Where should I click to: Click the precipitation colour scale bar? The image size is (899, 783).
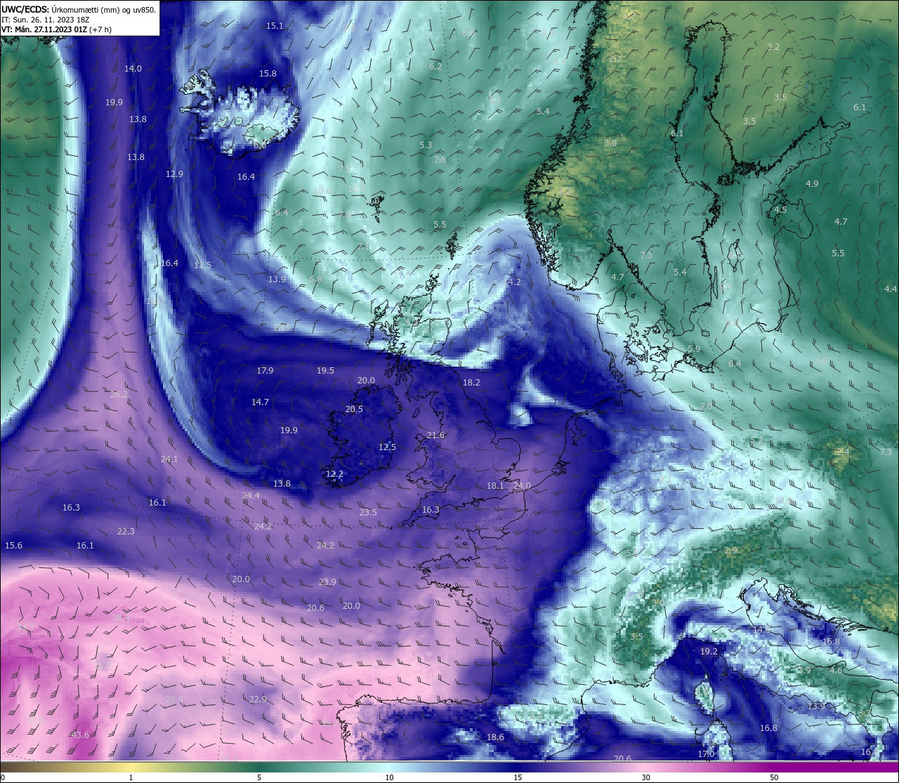(449, 768)
